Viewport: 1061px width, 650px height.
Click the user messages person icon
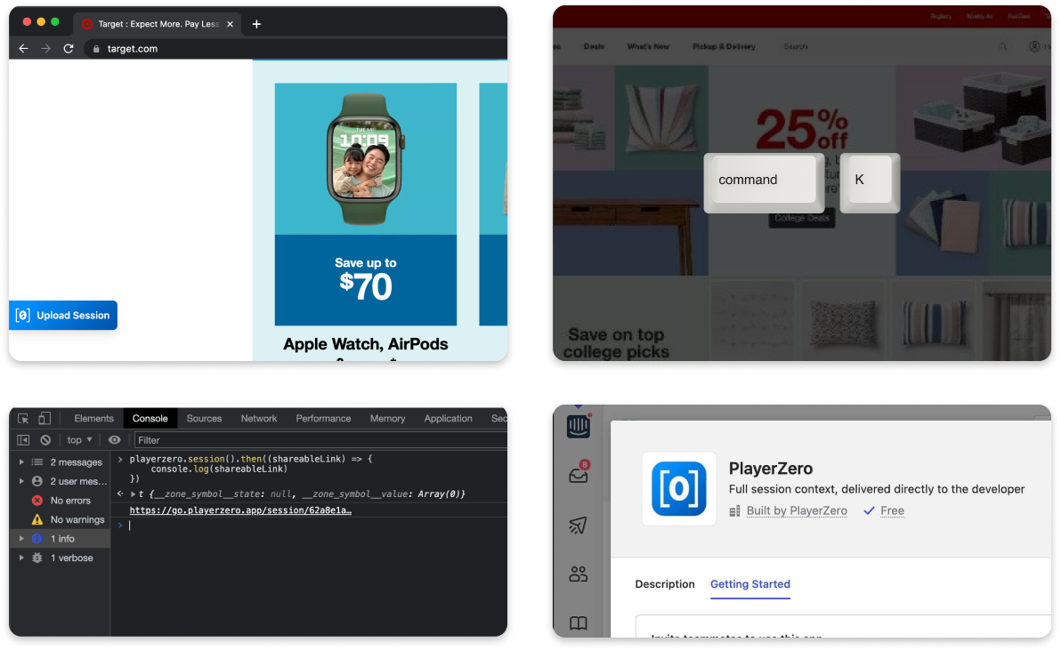coord(37,481)
